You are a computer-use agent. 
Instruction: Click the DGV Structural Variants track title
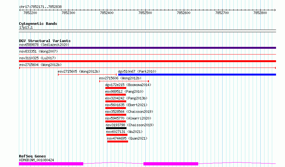tap(45, 41)
